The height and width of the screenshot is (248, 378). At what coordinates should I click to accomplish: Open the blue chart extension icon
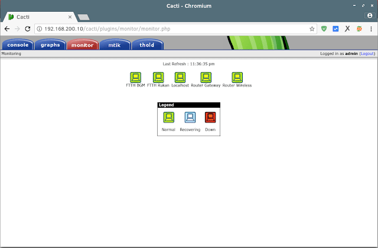[335, 29]
